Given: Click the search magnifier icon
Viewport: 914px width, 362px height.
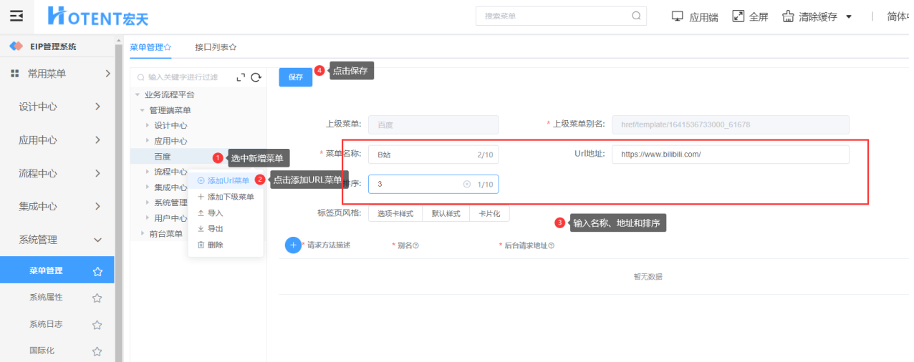Looking at the screenshot, I should [636, 16].
